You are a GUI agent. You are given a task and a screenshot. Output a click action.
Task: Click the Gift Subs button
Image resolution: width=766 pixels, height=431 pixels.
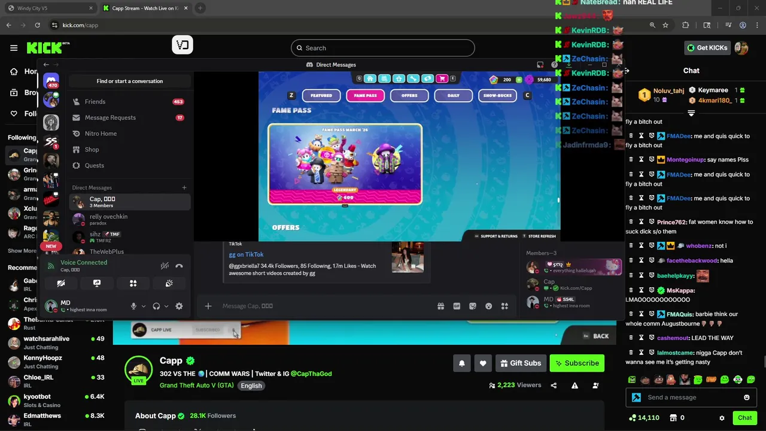click(521, 363)
